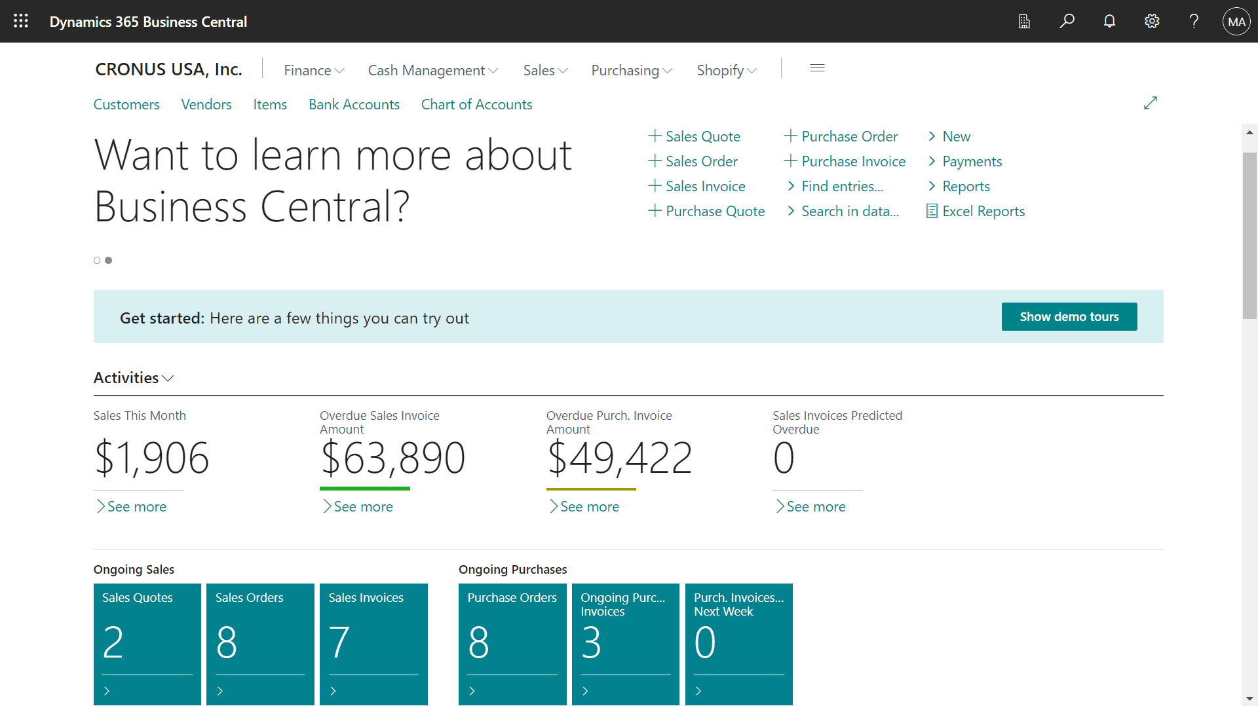The width and height of the screenshot is (1258, 706).
Task: Click the search magnifier icon
Action: 1067,21
